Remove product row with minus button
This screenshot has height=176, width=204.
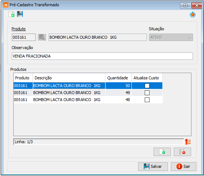coord(182,152)
